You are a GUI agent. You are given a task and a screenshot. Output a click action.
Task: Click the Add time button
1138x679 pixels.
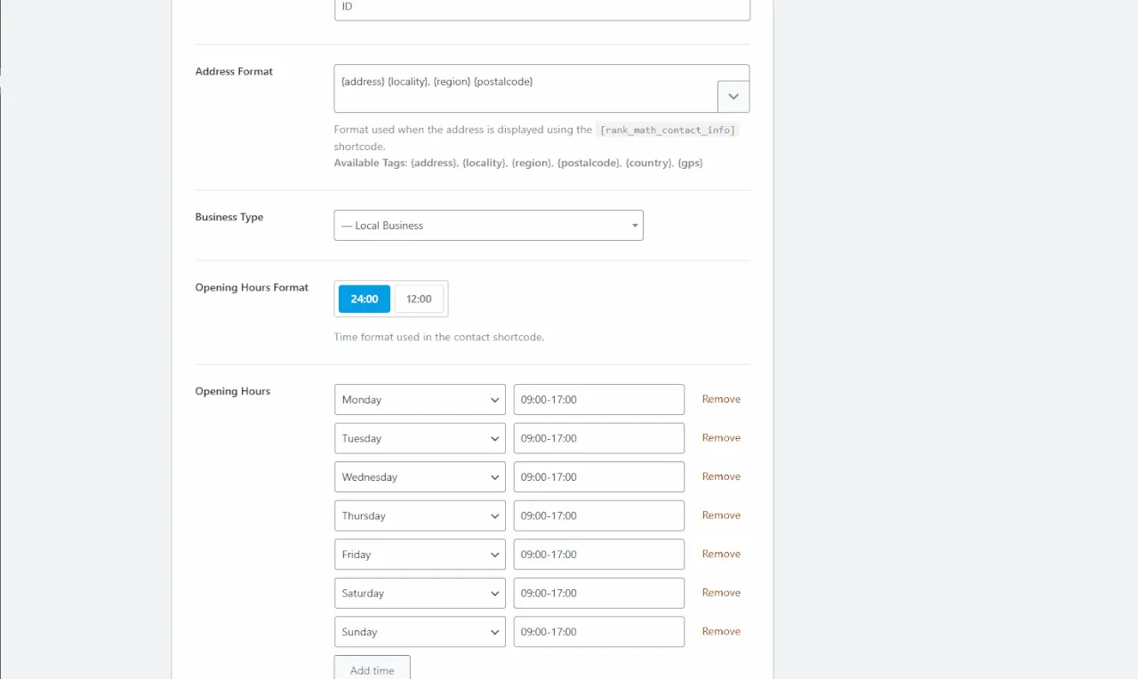click(372, 669)
